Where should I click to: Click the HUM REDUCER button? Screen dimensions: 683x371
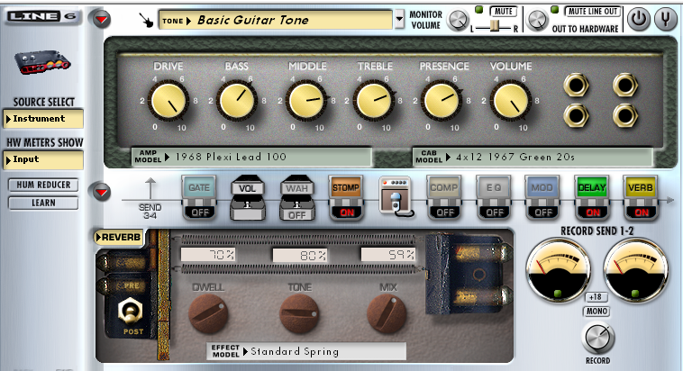click(43, 185)
